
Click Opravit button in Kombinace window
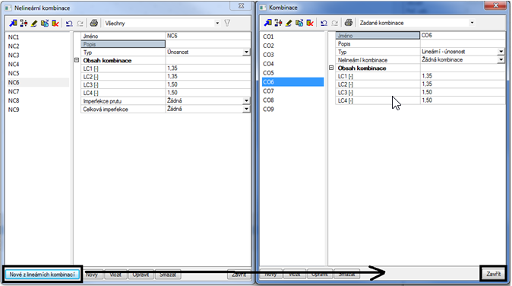[320, 274]
